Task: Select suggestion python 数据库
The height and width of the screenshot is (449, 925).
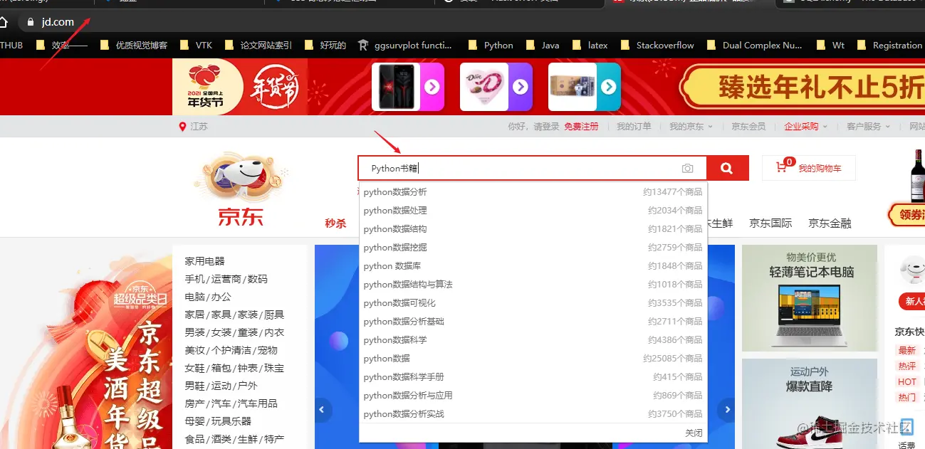Action: pos(533,266)
